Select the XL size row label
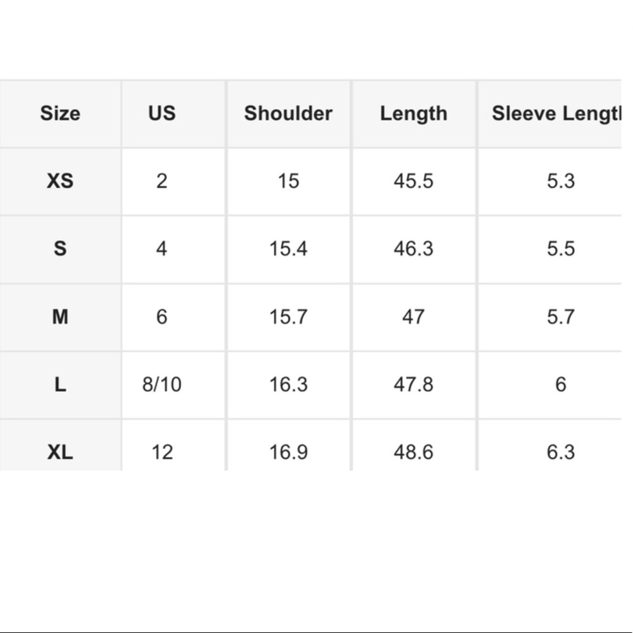This screenshot has height=633, width=633. coord(60,452)
